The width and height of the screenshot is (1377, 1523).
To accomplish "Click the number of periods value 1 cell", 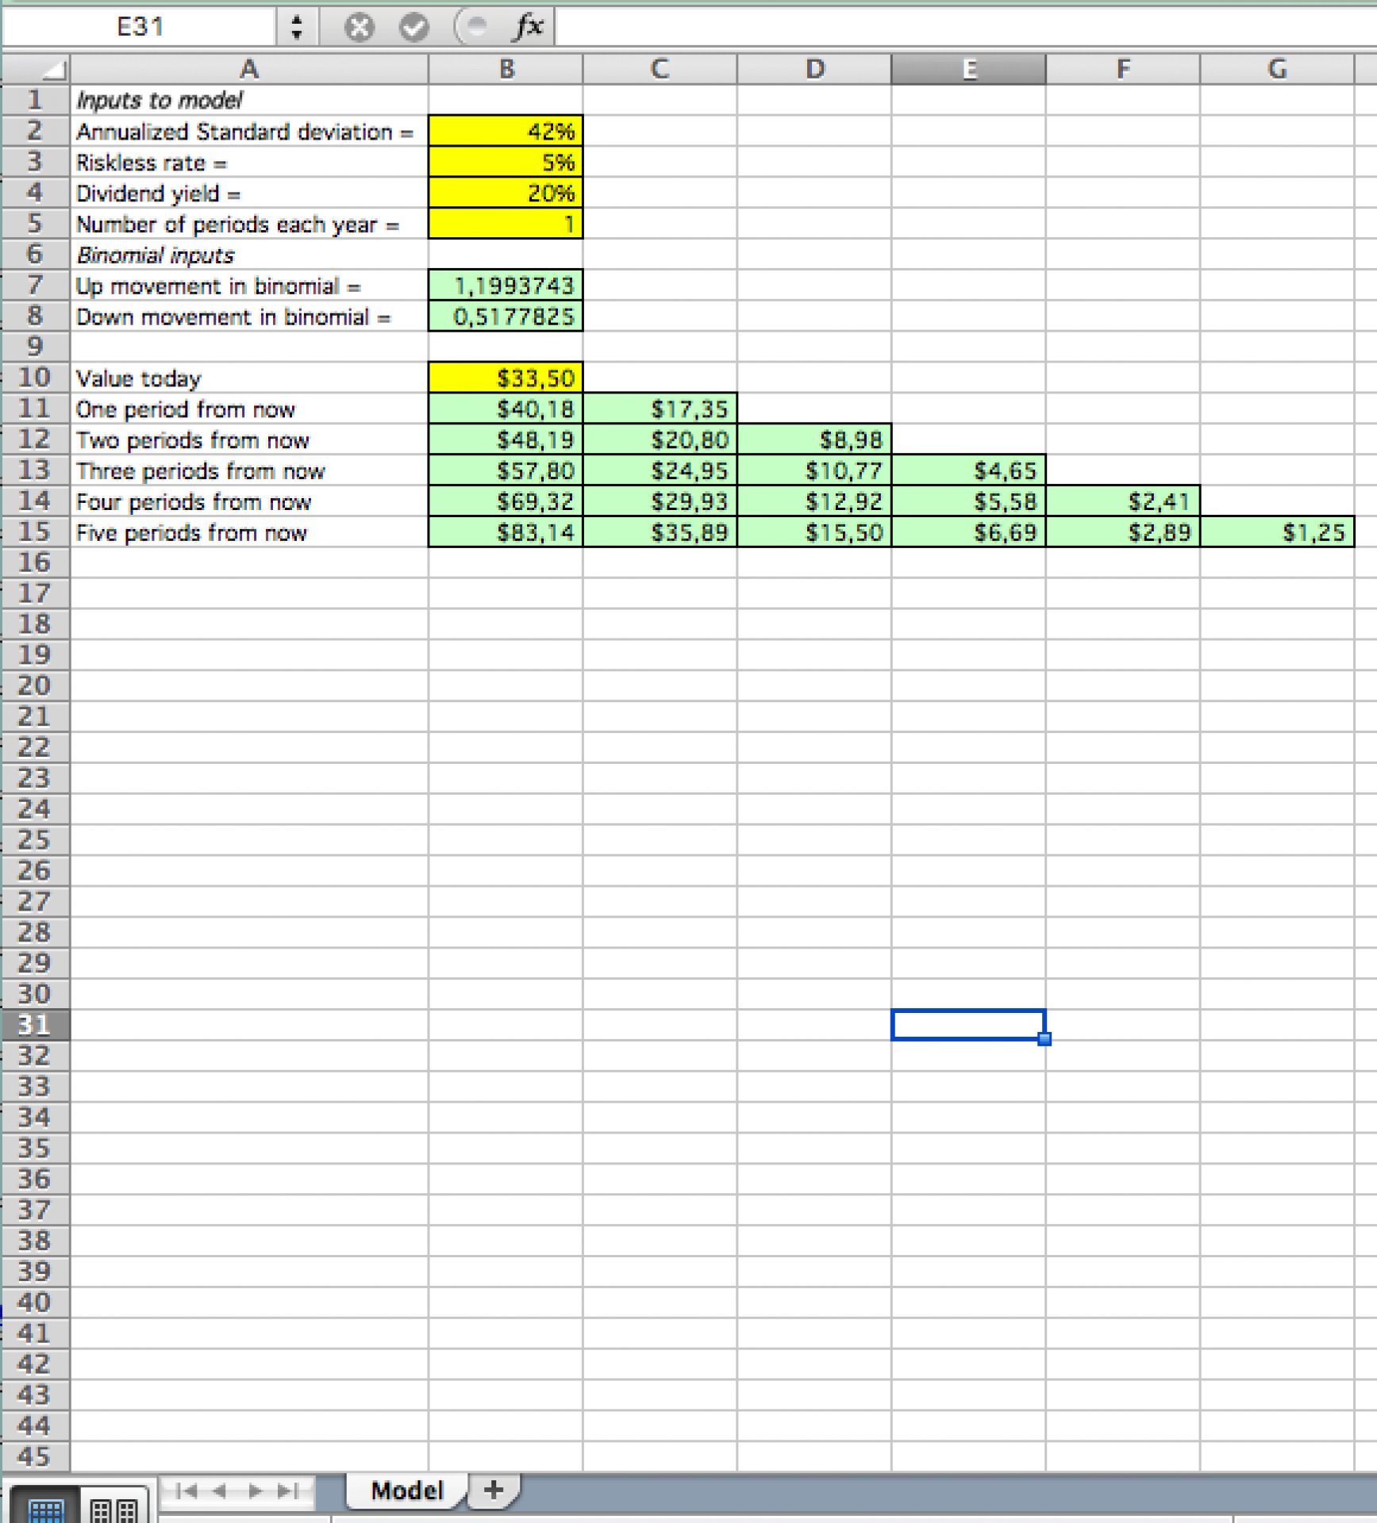I will click(506, 224).
